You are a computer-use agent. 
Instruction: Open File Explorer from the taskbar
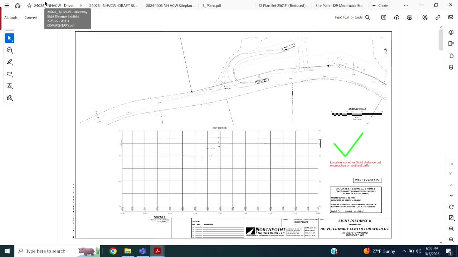click(x=128, y=251)
